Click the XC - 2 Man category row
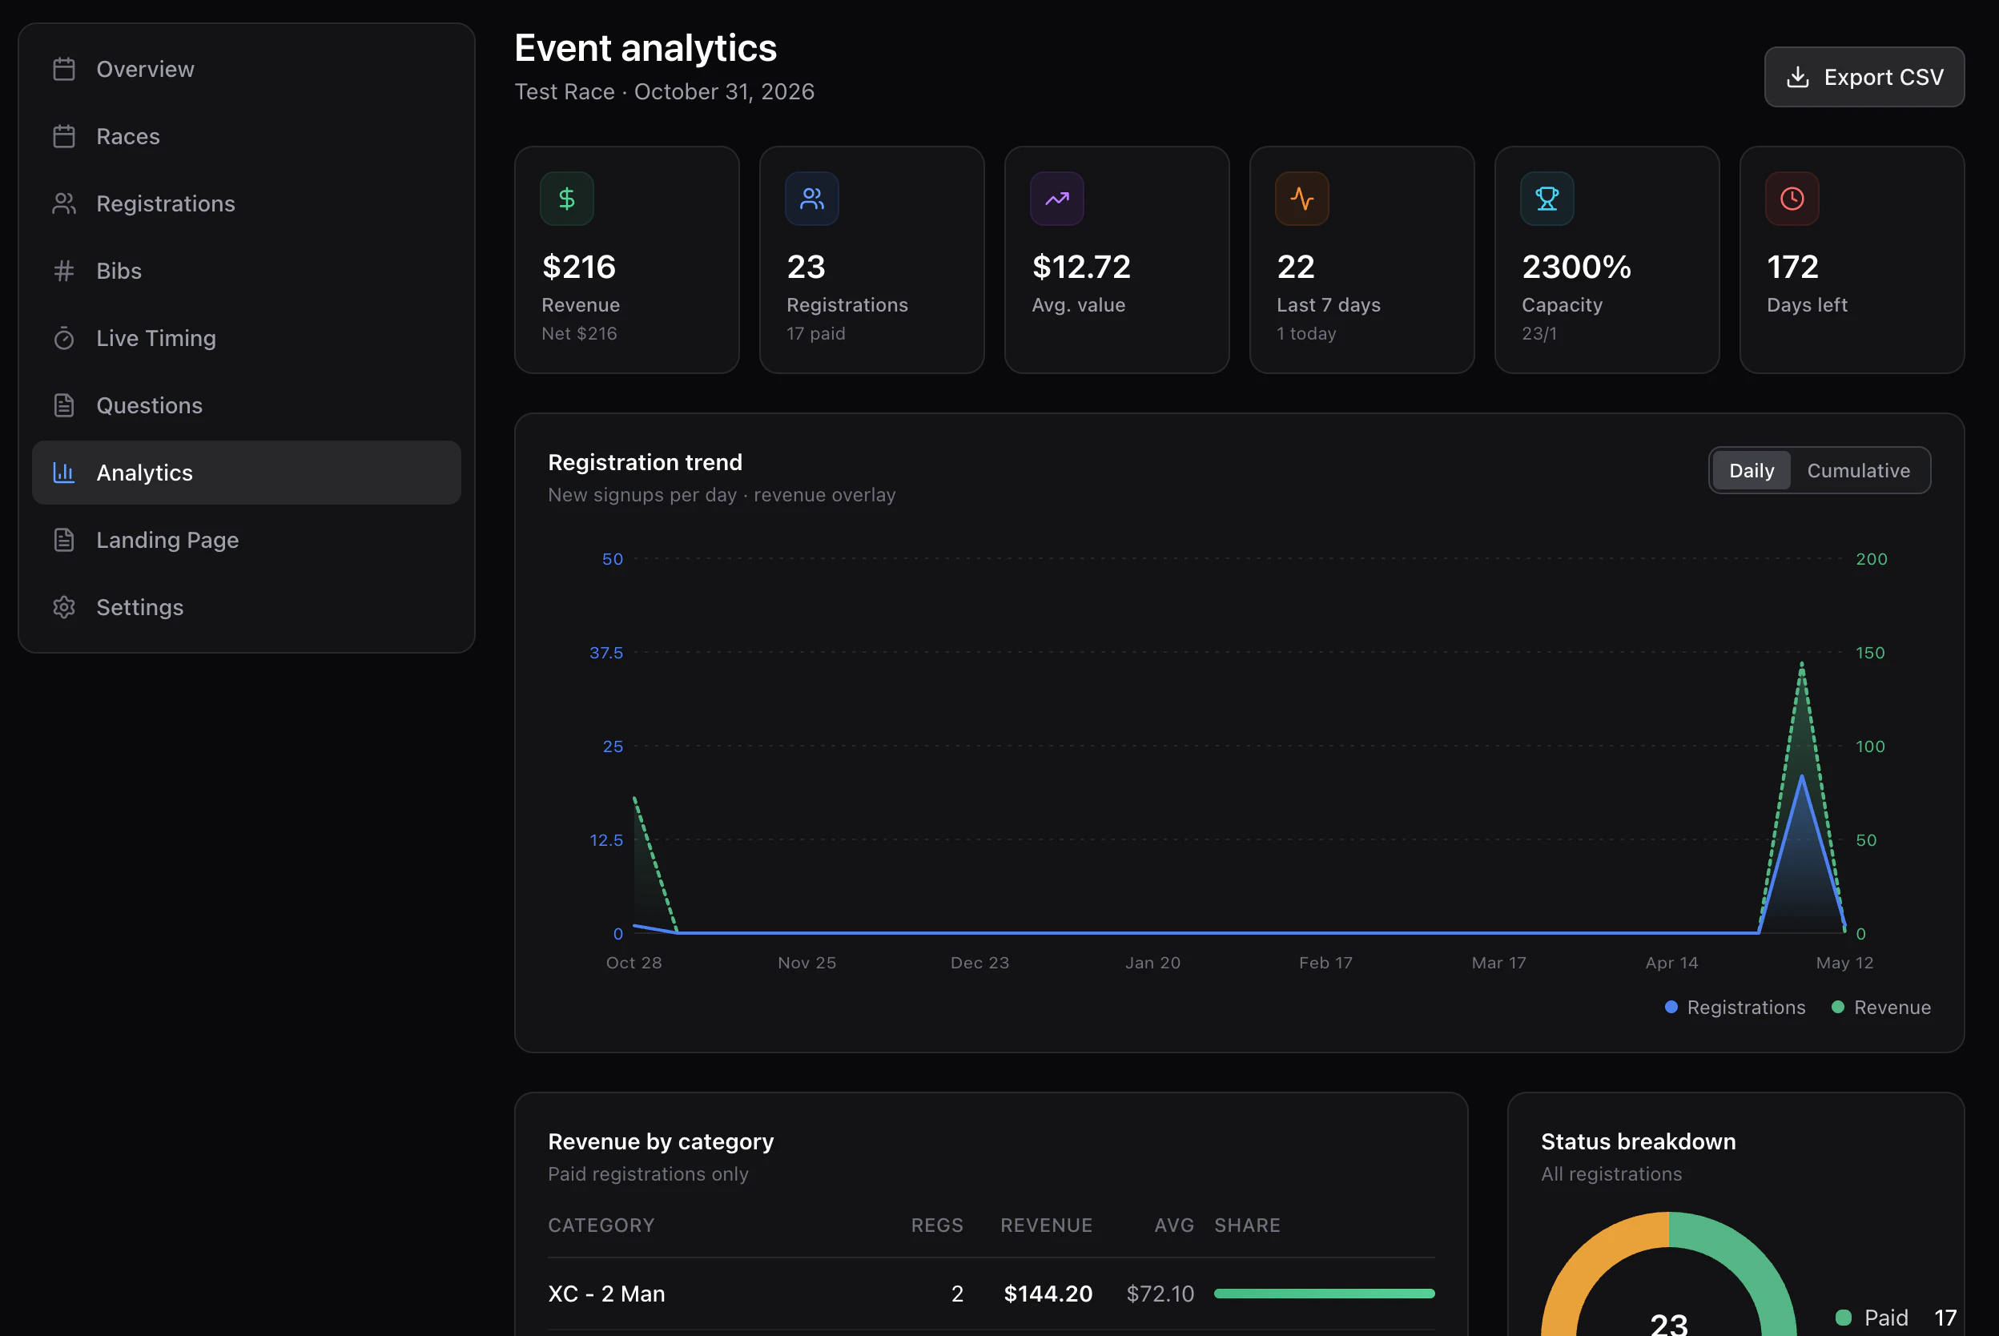 pyautogui.click(x=991, y=1294)
